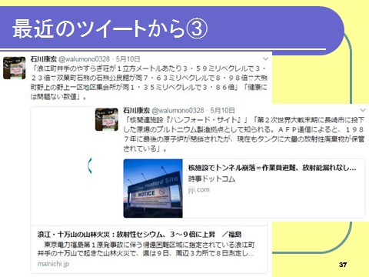Click the Mainichi card description starting 東京電力福島第１原発事故

(x=146, y=249)
